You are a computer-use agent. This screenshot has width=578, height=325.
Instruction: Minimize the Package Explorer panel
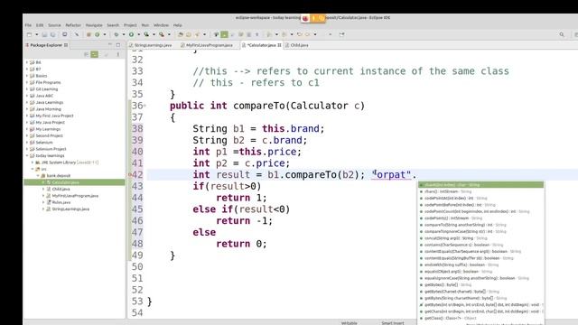coord(110,45)
